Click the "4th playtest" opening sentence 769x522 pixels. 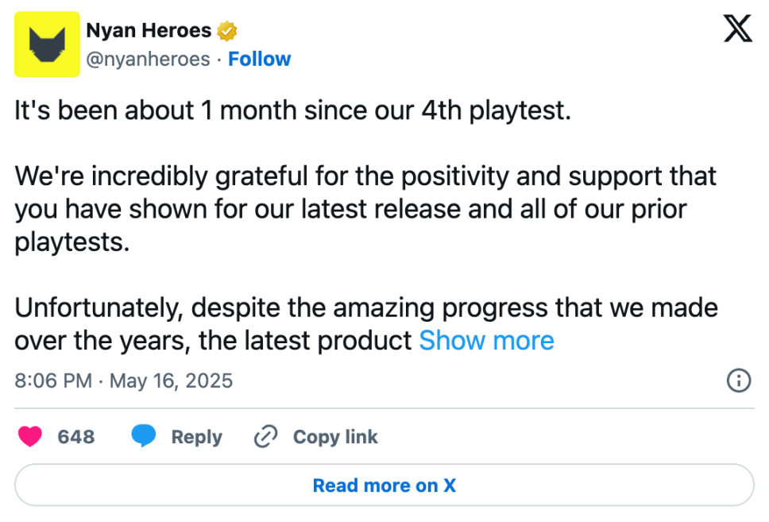pos(292,110)
